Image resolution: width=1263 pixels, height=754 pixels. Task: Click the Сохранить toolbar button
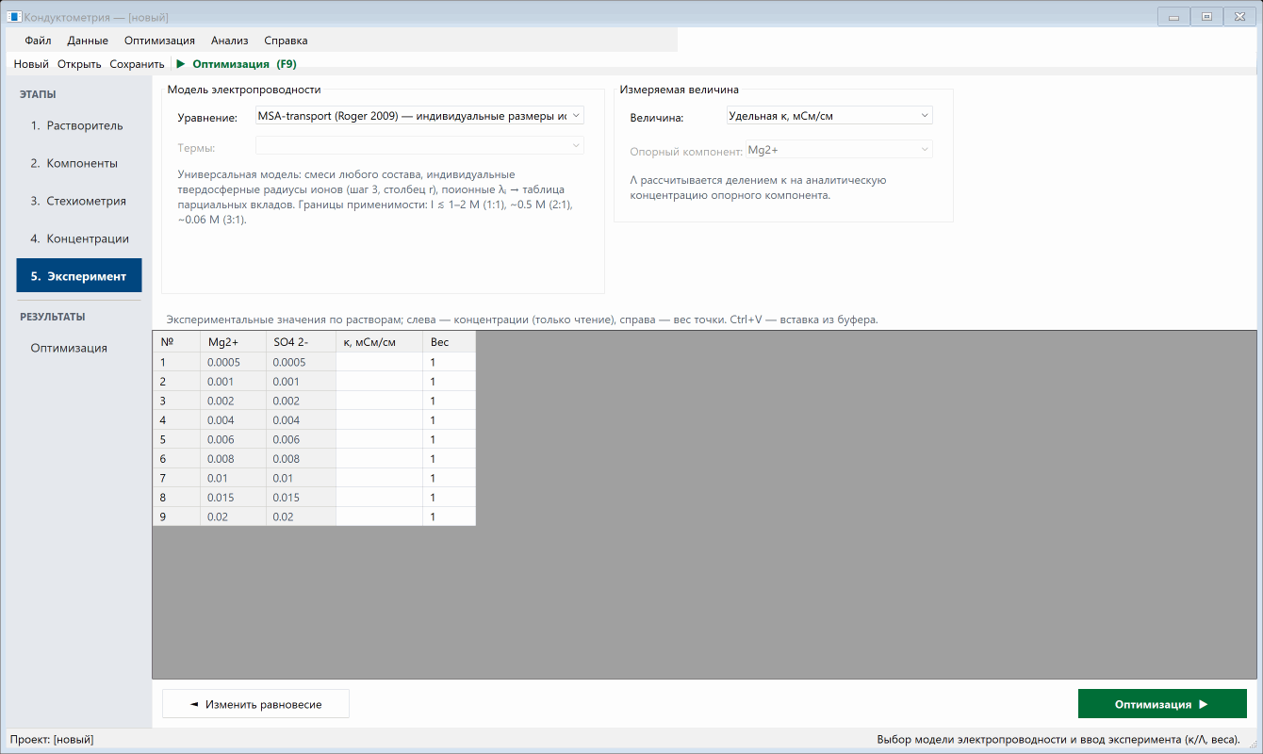(137, 64)
